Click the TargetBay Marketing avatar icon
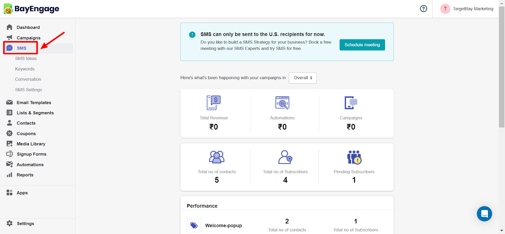This screenshot has width=505, height=234. click(445, 9)
